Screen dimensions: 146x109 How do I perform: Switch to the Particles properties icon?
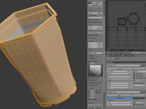[131, 55]
